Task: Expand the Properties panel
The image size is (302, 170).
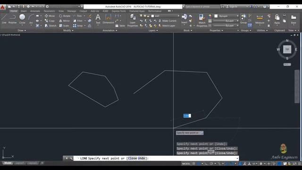Action: tap(216, 30)
